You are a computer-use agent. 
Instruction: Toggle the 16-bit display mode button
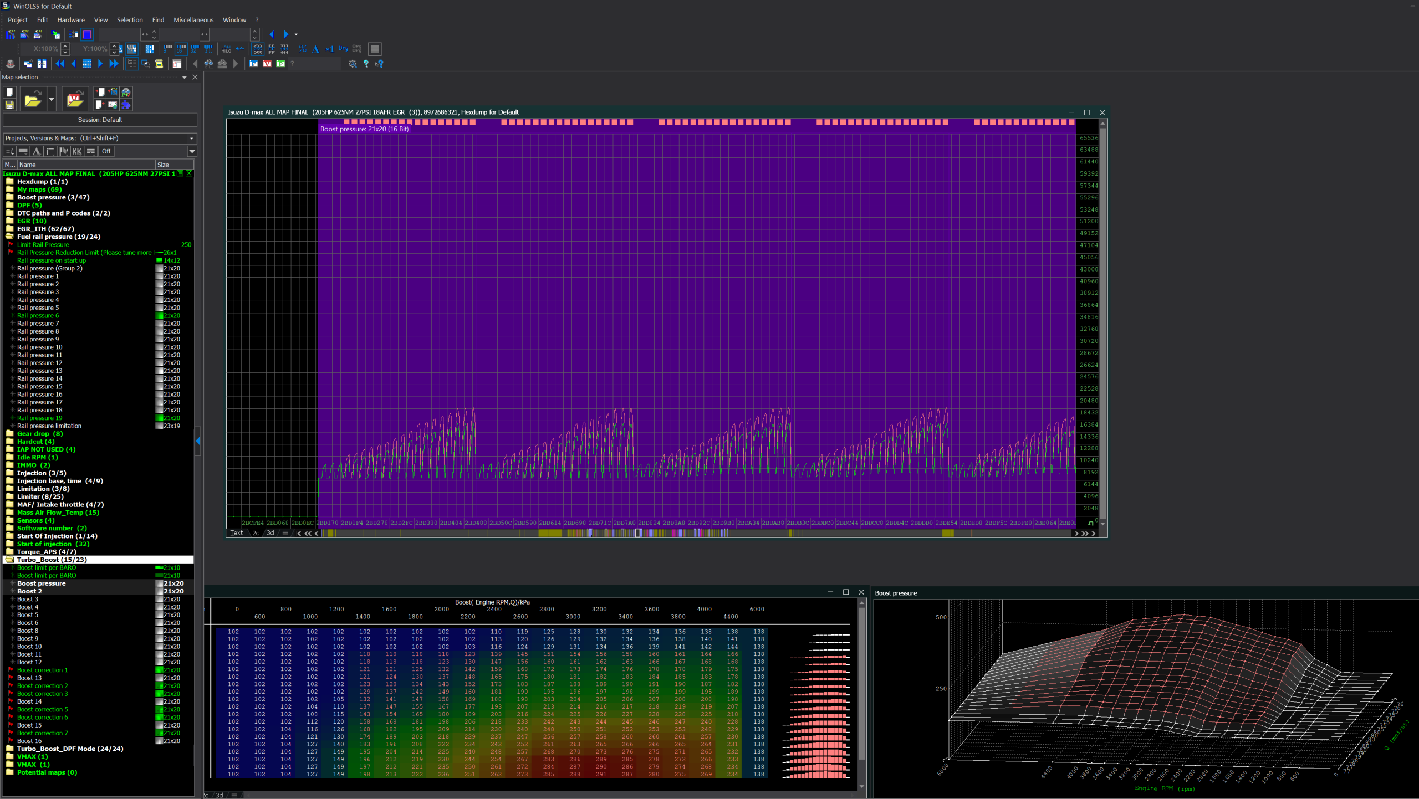[x=181, y=49]
